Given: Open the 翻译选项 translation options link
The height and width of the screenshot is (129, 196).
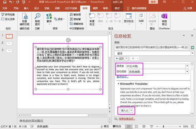Looking at the screenshot, I should (123, 76).
